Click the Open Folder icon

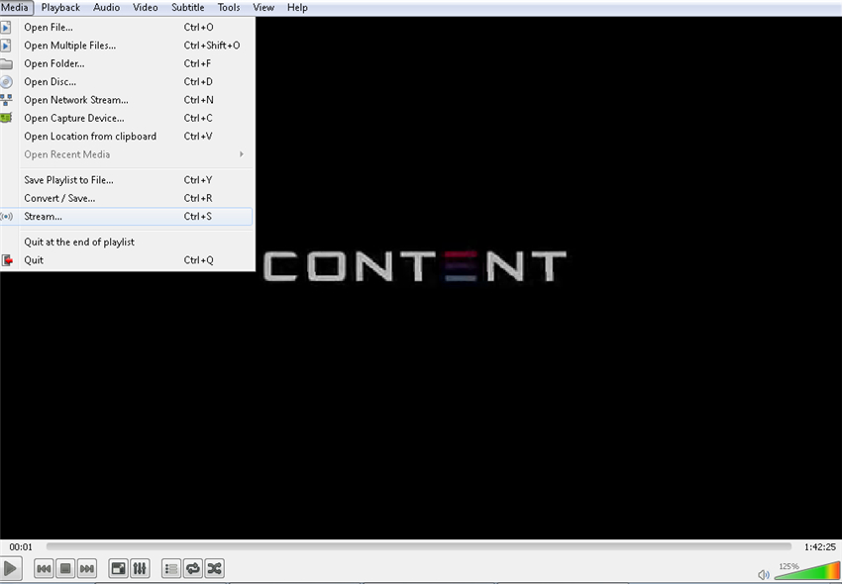click(x=6, y=64)
